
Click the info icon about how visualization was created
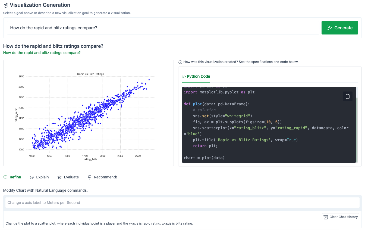180,62
